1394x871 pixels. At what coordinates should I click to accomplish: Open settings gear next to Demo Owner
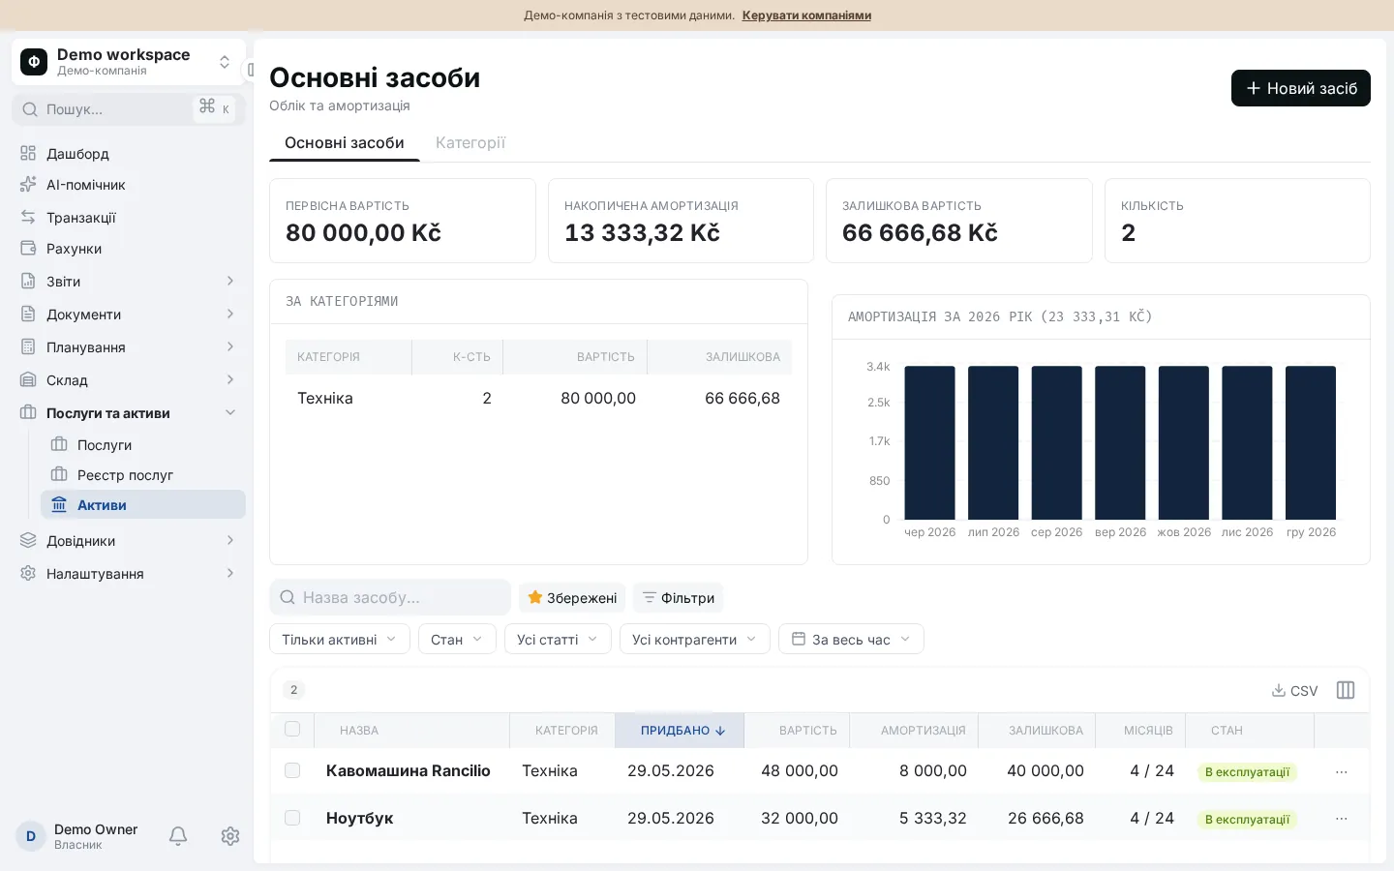click(230, 836)
